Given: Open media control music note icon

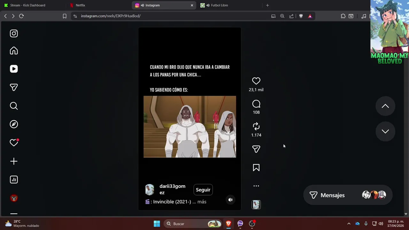Looking at the screenshot, I should click(364, 16).
